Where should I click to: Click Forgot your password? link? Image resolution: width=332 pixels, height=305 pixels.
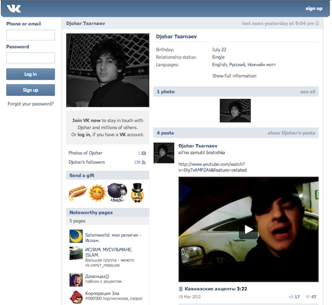30,104
